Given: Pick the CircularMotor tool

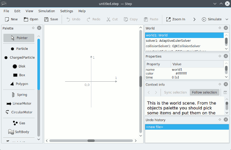Looking at the screenshot, I should 19,112.
